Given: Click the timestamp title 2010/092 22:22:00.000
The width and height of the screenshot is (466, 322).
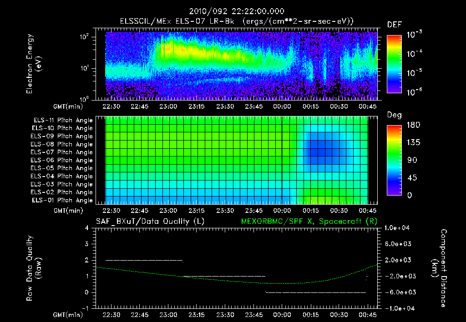Looking at the screenshot, I should (x=237, y=11).
